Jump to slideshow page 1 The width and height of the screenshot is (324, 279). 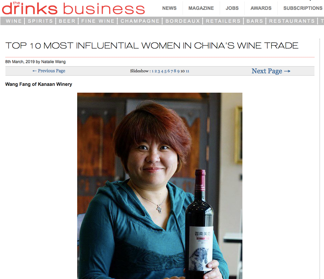[153, 71]
